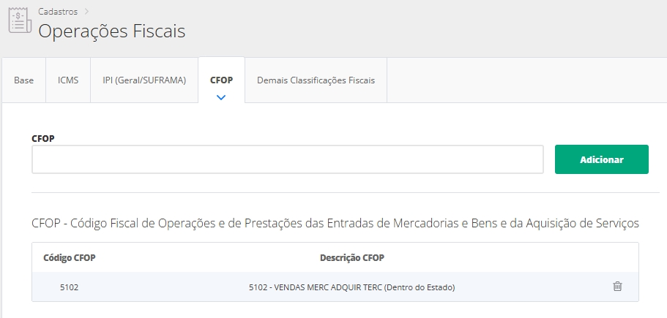Open the Base tab
Viewport: 667px width, 318px height.
[x=24, y=80]
